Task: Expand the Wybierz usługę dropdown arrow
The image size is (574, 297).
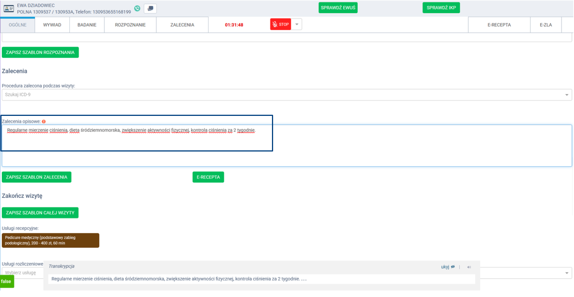Action: 566,273
